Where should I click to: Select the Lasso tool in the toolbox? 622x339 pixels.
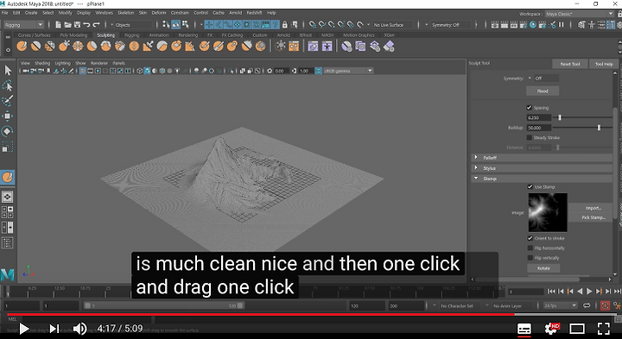pyautogui.click(x=8, y=85)
